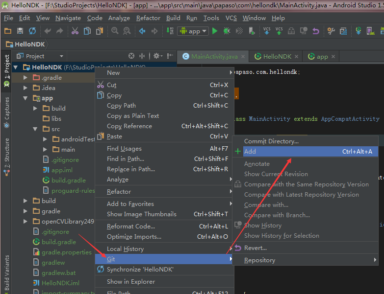This screenshot has height=294, width=384.
Task: Open the Build Variants side tool window
Action: tap(6, 274)
